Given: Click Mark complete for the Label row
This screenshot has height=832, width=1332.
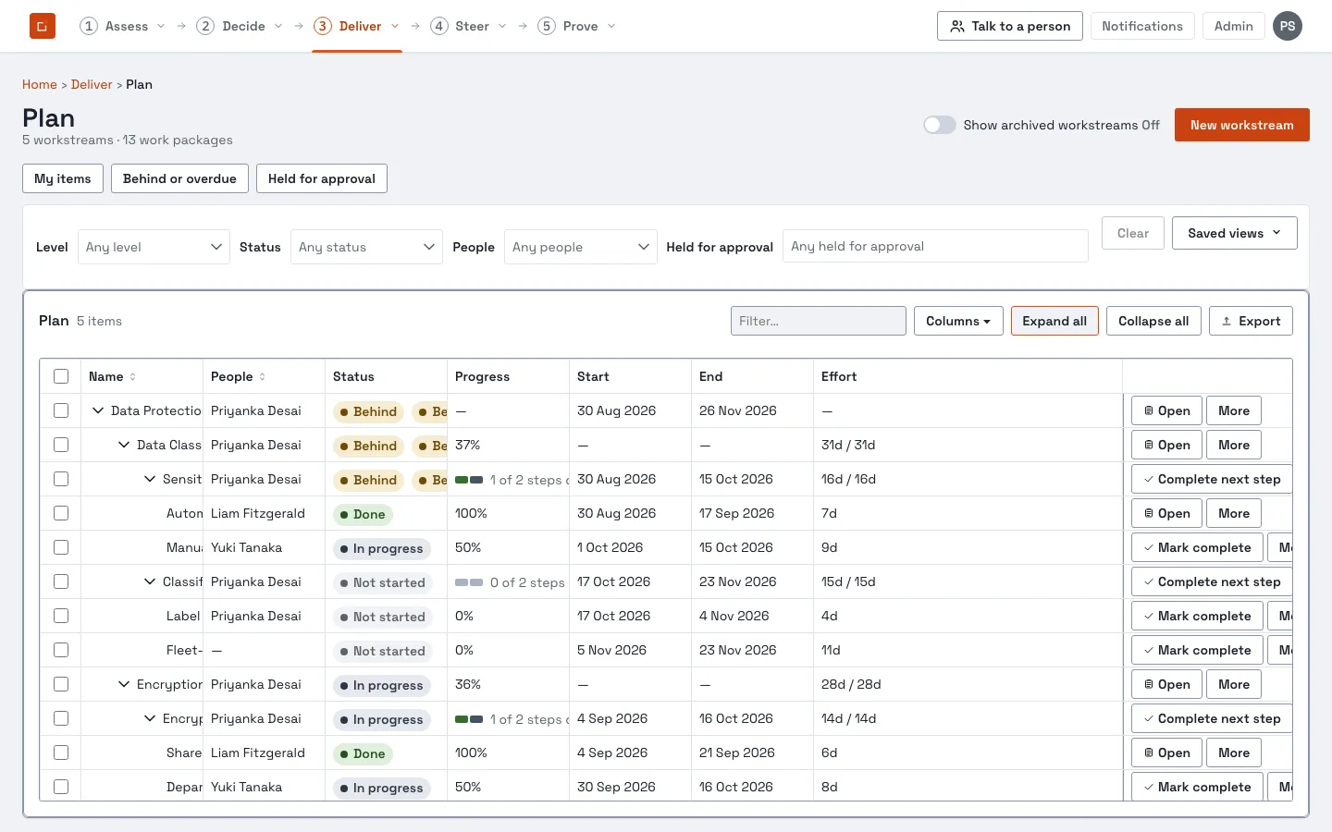Looking at the screenshot, I should click(x=1197, y=616).
